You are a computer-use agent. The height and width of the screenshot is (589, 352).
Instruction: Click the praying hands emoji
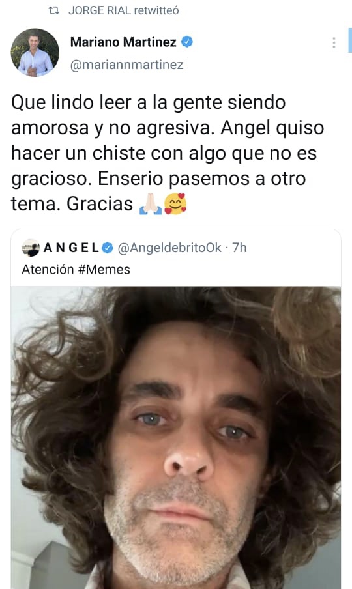pos(151,204)
